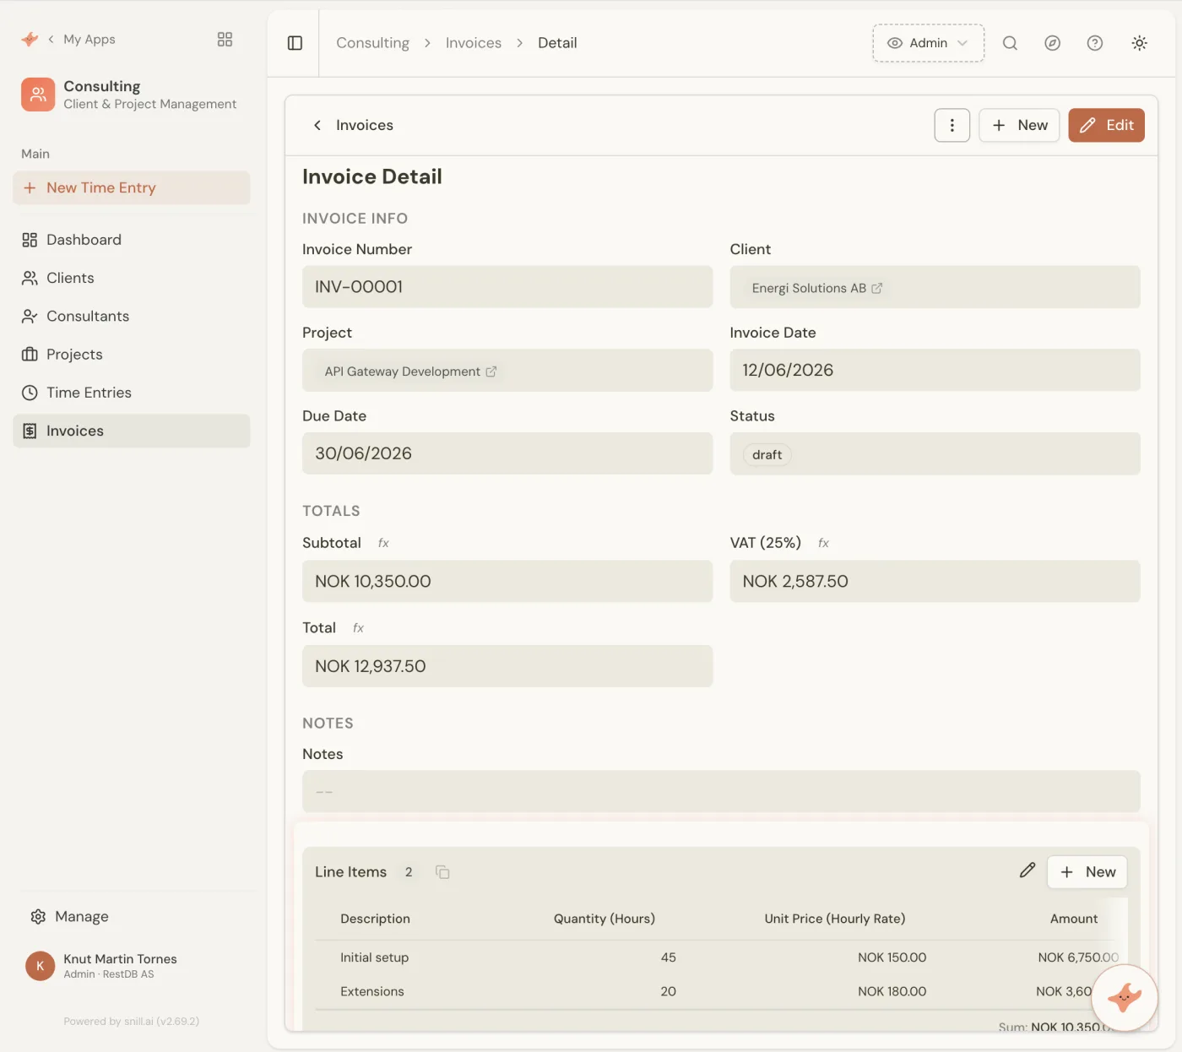Click the Time Entries clock icon

[30, 393]
